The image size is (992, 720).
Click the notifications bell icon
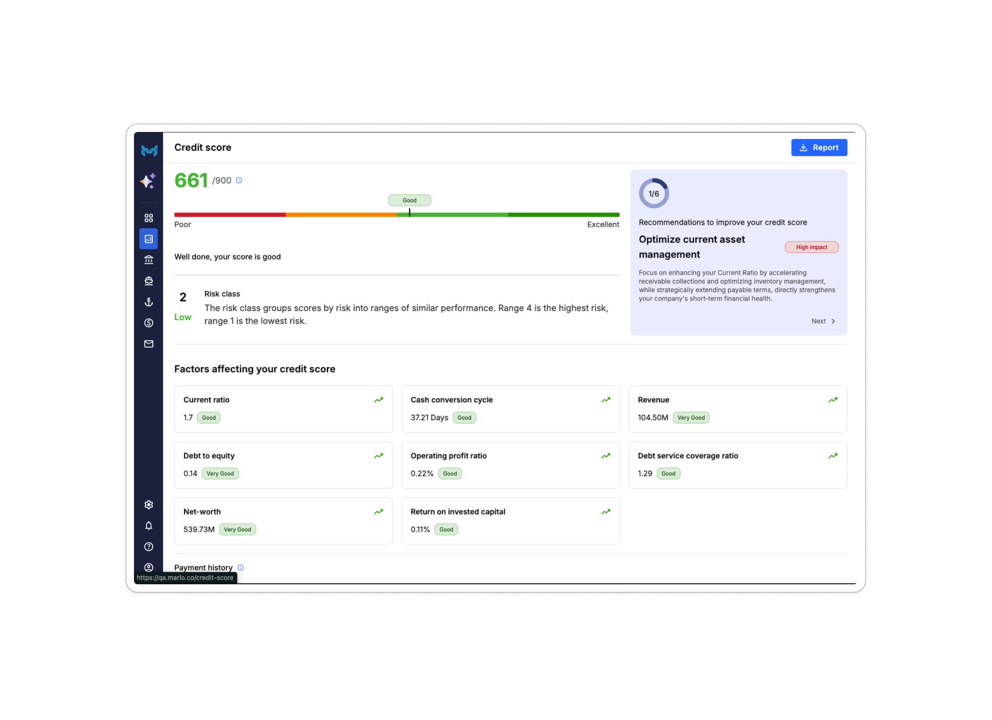coord(149,525)
